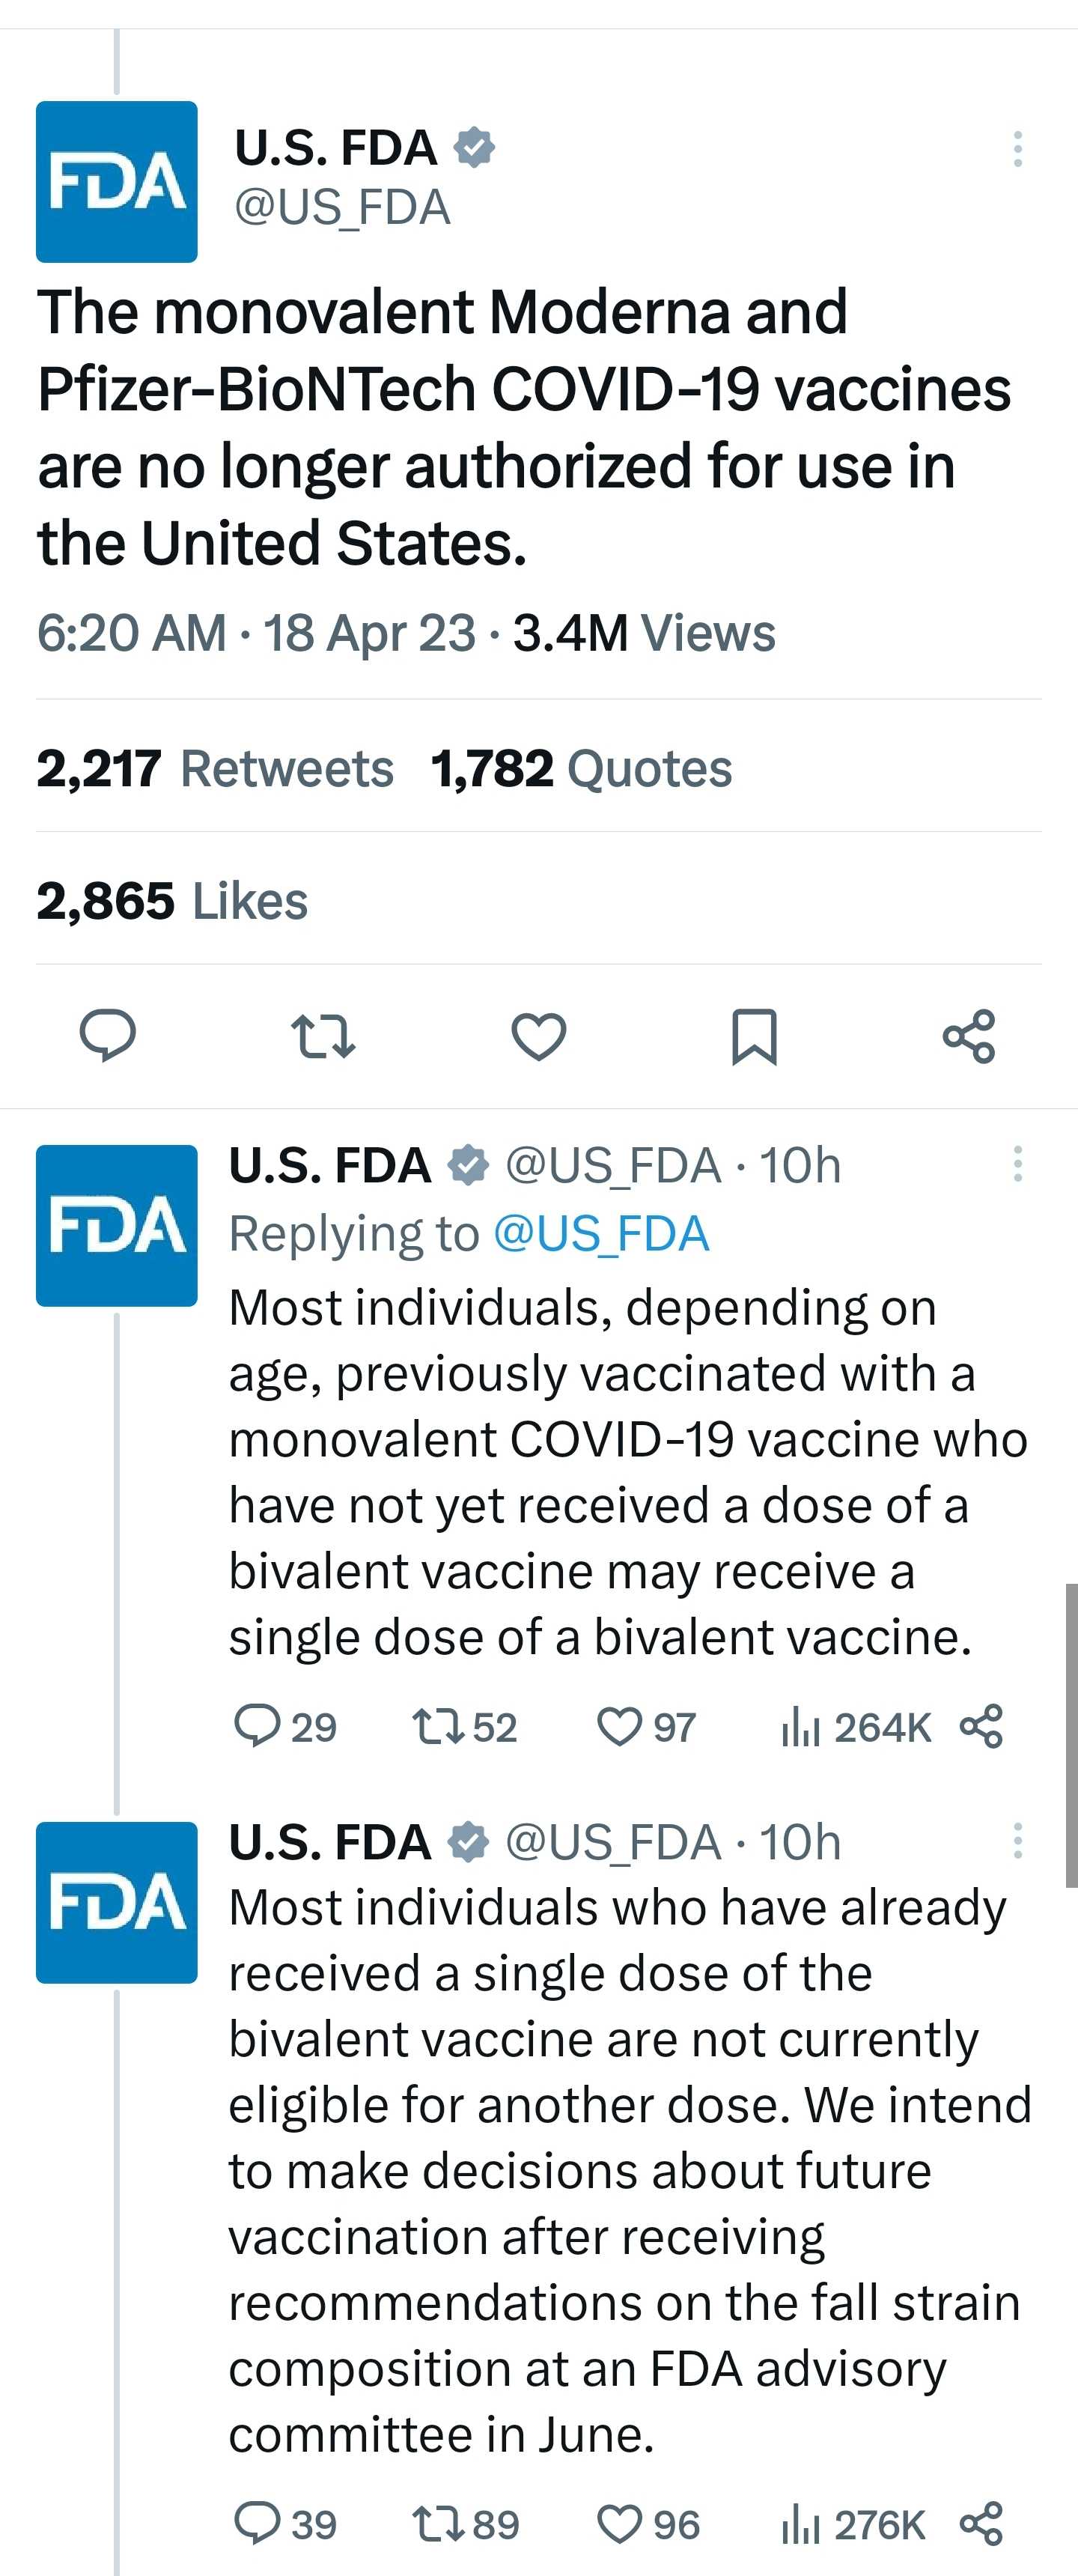Open more options on second reply
Screen dimensions: 1078x2576
(x=1017, y=1841)
